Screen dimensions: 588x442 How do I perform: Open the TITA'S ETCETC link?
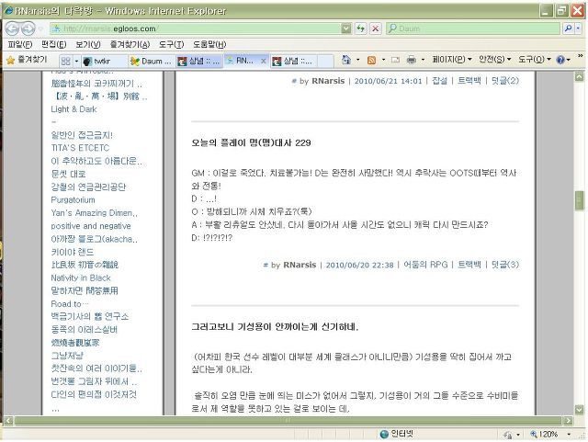tap(80, 148)
